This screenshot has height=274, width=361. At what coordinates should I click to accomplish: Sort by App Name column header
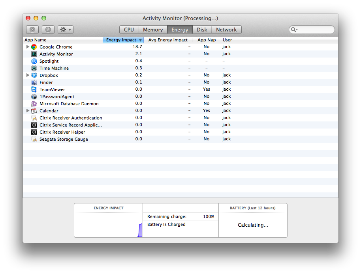(63, 40)
